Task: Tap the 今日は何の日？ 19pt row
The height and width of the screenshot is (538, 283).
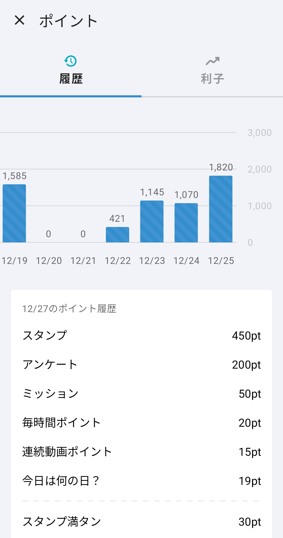Action: (x=141, y=481)
